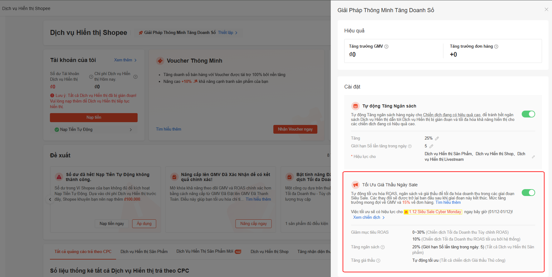The height and width of the screenshot is (277, 552).
Task: Click help icon beside Tăng trưởng đơn hàng
Action: pyautogui.click(x=496, y=46)
